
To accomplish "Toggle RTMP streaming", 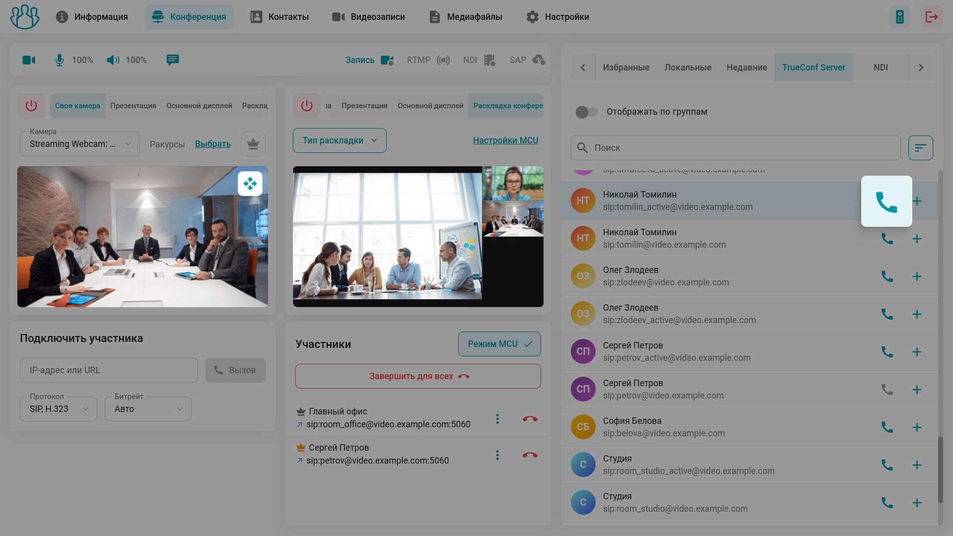I will pos(428,60).
